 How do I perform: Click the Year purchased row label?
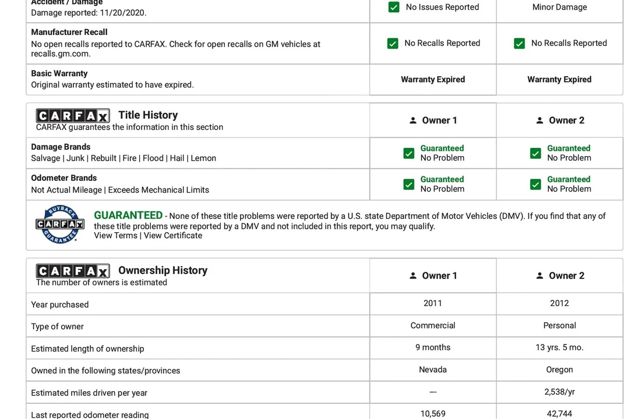(60, 304)
